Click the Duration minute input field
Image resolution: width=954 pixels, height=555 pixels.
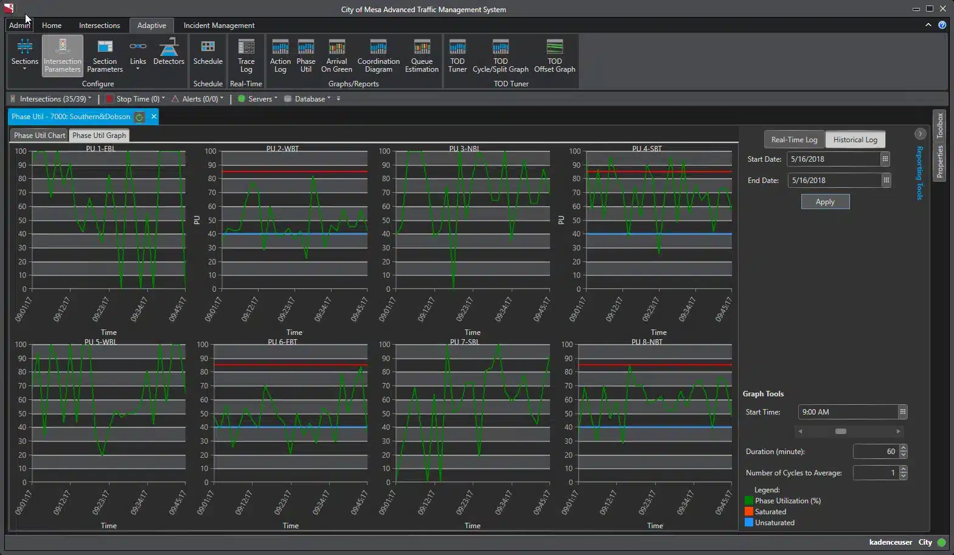[875, 452]
